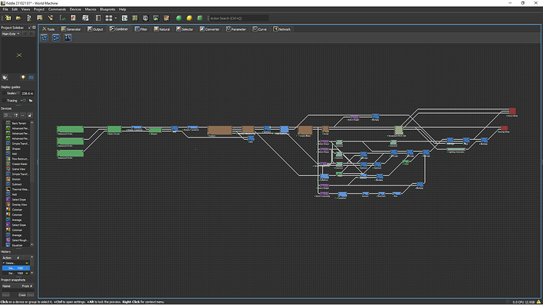Screen dimensions: 543x305
Task: Open the Blueprints menu
Action: 107,9
